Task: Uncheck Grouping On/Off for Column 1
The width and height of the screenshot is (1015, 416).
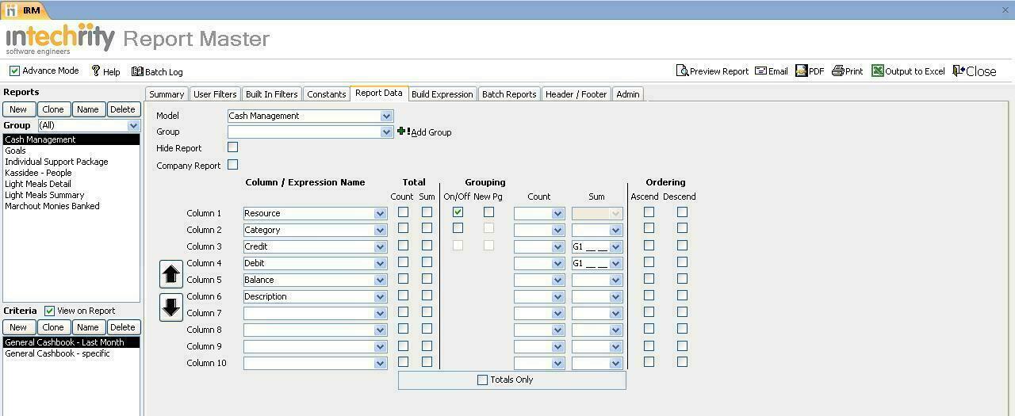Action: [458, 212]
